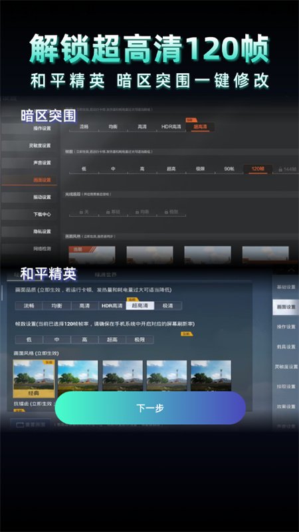The image size is (299, 532).
Task: Choose 均衡 quality in 暗区突围 panel
Action: pyautogui.click(x=113, y=127)
